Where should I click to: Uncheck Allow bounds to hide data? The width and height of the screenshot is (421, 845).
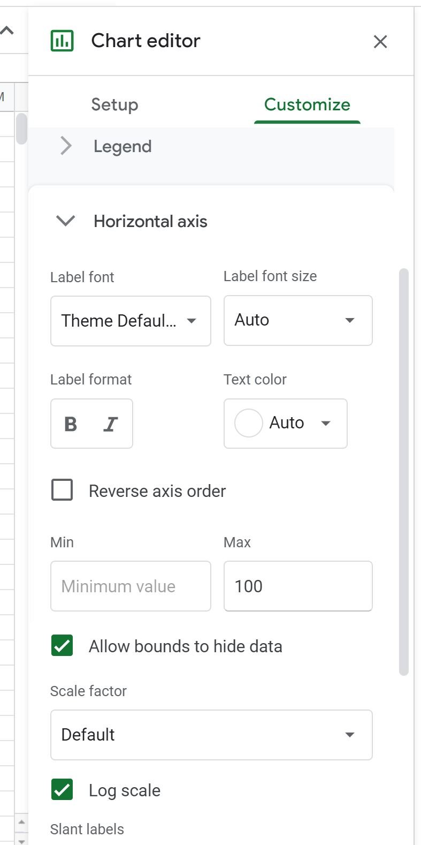click(x=62, y=646)
